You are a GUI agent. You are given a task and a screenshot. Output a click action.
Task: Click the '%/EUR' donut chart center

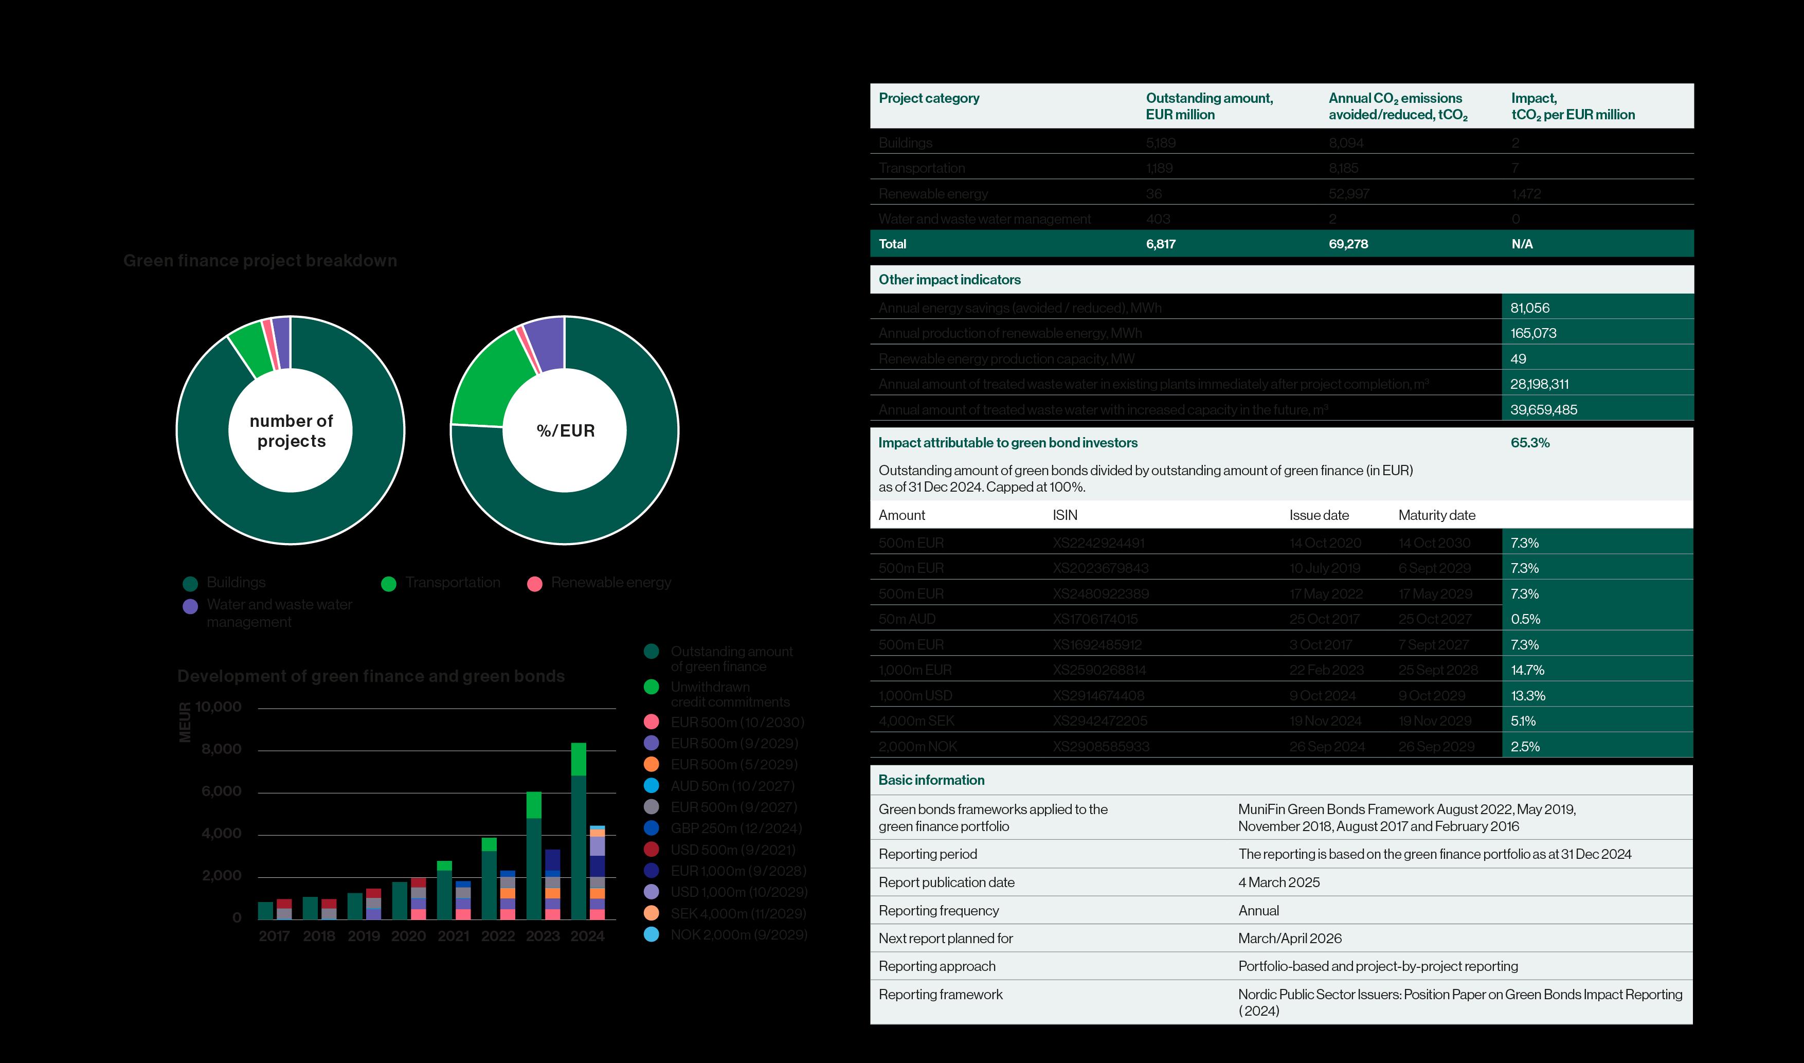tap(565, 430)
